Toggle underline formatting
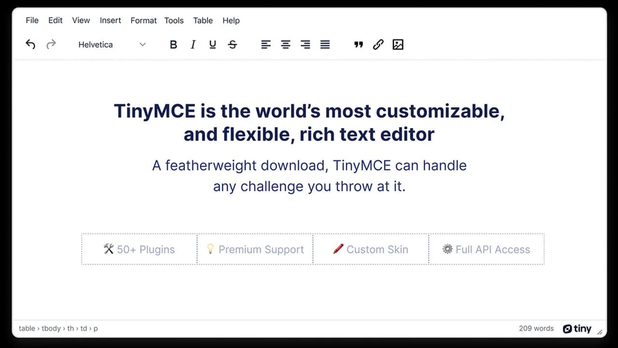The image size is (618, 348). 212,44
